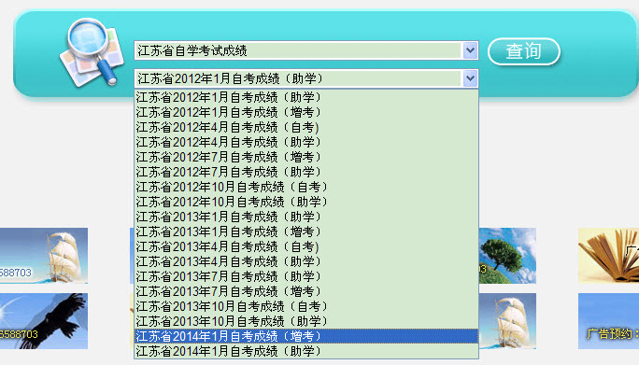This screenshot has width=639, height=365.
Task: Choose 江苏省2012年4月自考成绩（助学）
Action: (306, 142)
